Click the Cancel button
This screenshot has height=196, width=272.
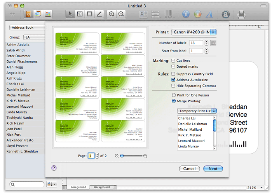[189, 169]
